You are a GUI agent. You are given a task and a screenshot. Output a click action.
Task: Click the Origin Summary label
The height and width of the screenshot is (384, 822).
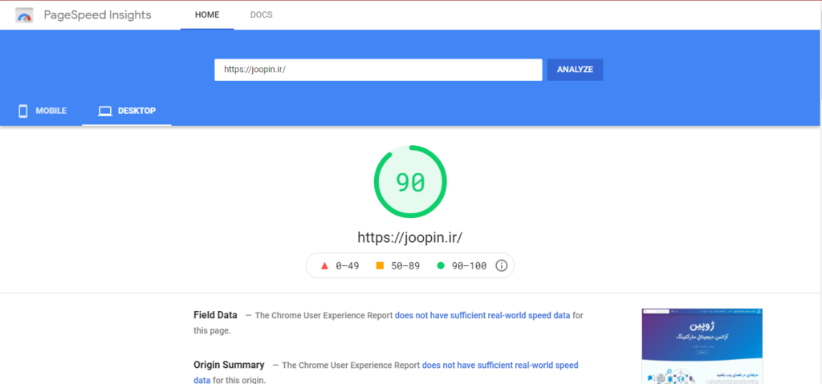(229, 365)
